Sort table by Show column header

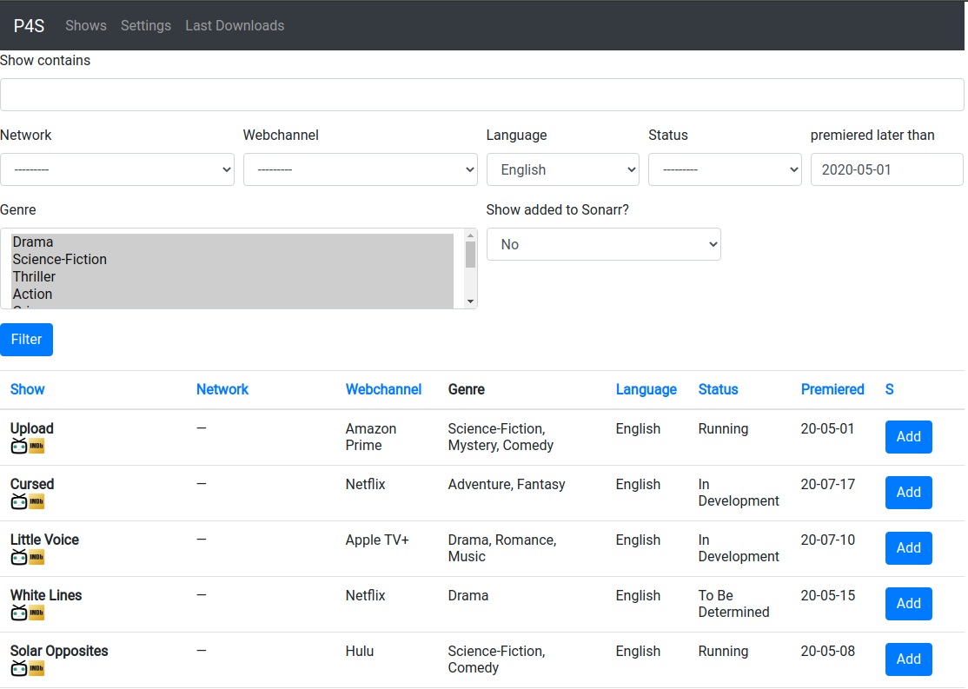(27, 389)
